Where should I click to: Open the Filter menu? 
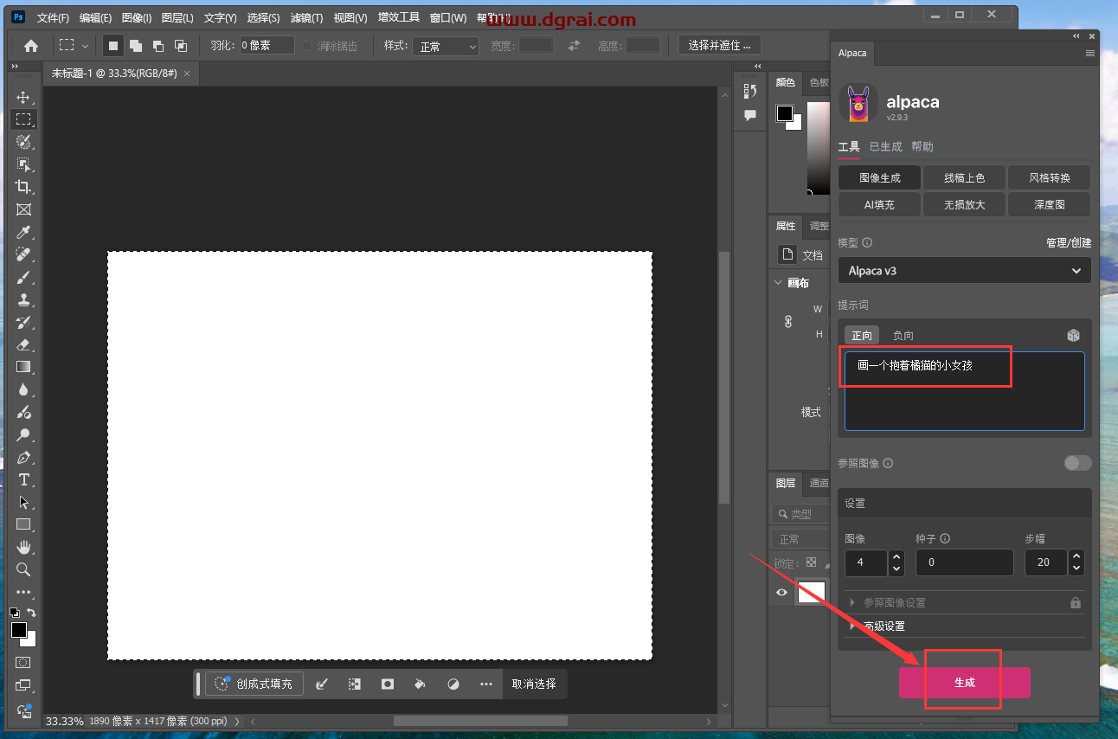click(x=306, y=17)
